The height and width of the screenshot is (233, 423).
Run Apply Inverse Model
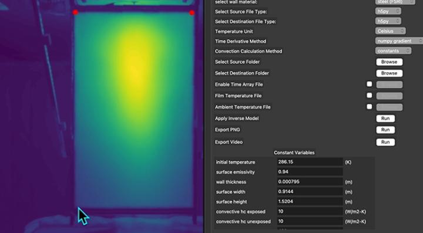(385, 119)
